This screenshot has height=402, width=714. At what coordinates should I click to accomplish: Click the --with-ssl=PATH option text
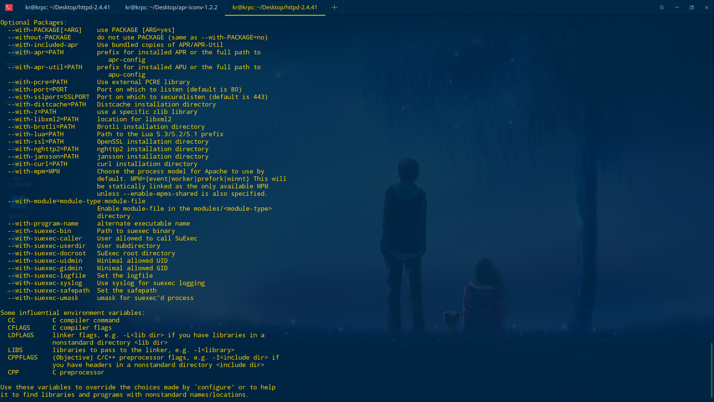coord(36,141)
